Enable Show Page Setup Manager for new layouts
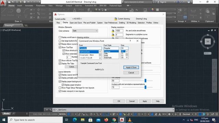This screenshot has height=123, width=219. pyautogui.click(x=60, y=88)
